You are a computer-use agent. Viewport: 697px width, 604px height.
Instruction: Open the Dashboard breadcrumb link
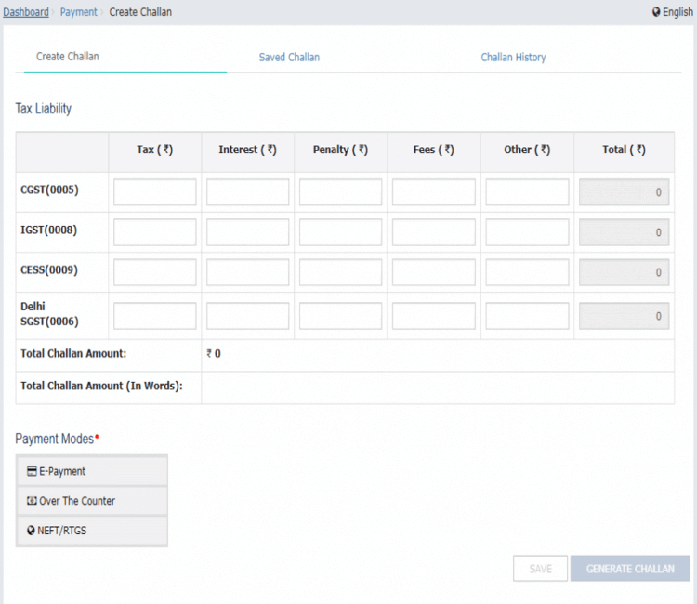pyautogui.click(x=26, y=12)
